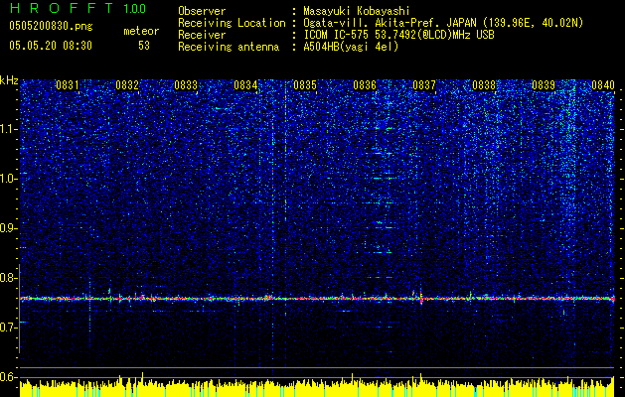
Task: Click the 0836 time marker
Action: (365, 84)
